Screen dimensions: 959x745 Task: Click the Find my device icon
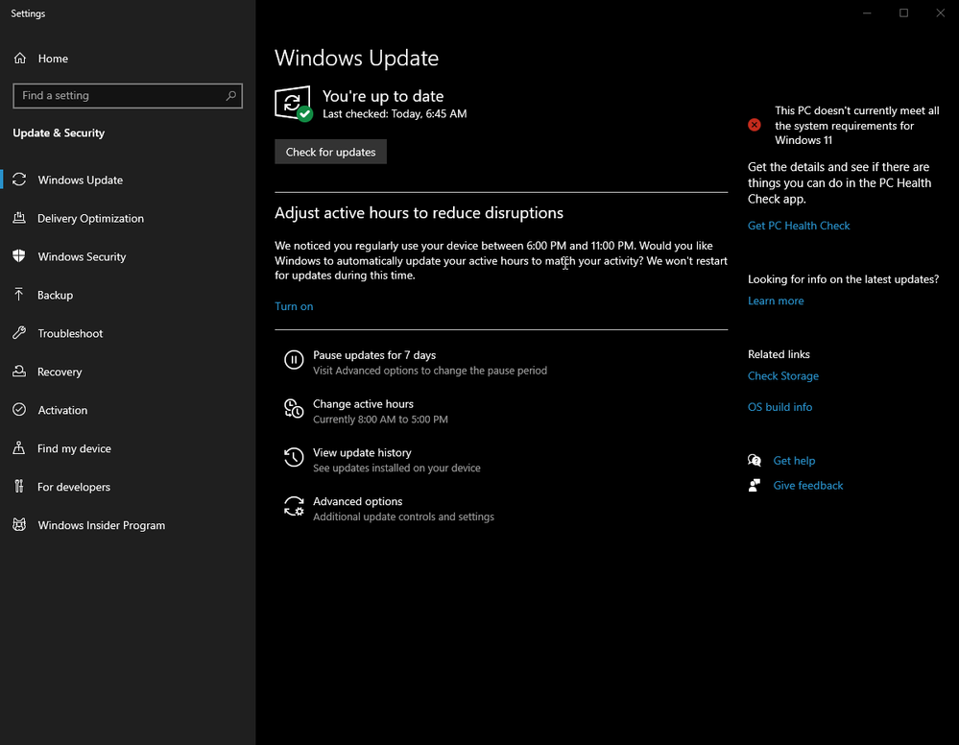point(19,447)
